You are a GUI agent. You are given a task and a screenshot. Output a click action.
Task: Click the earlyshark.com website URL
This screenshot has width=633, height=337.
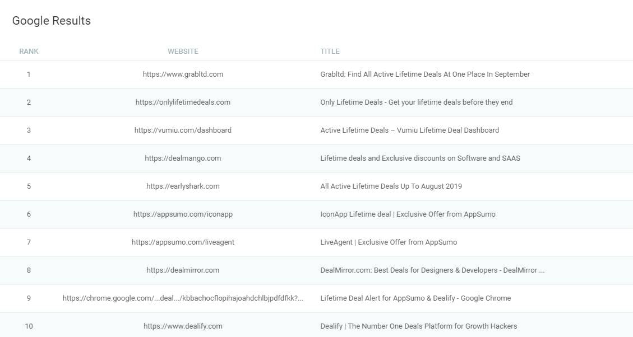183,186
